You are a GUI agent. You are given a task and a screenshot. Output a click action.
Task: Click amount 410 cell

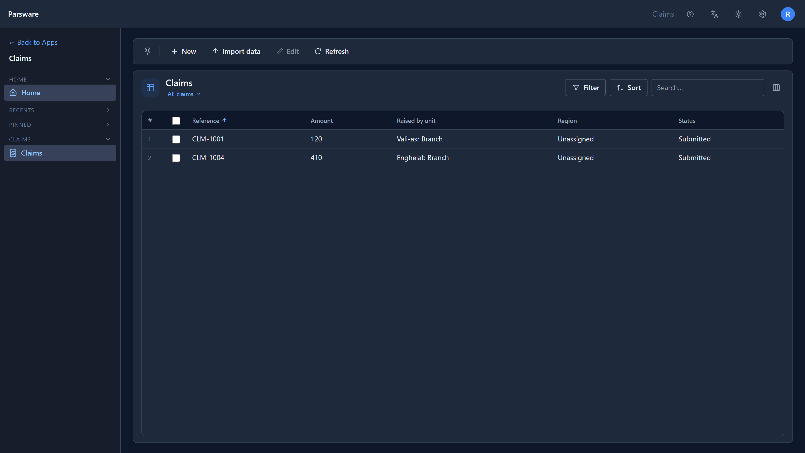[x=316, y=158]
